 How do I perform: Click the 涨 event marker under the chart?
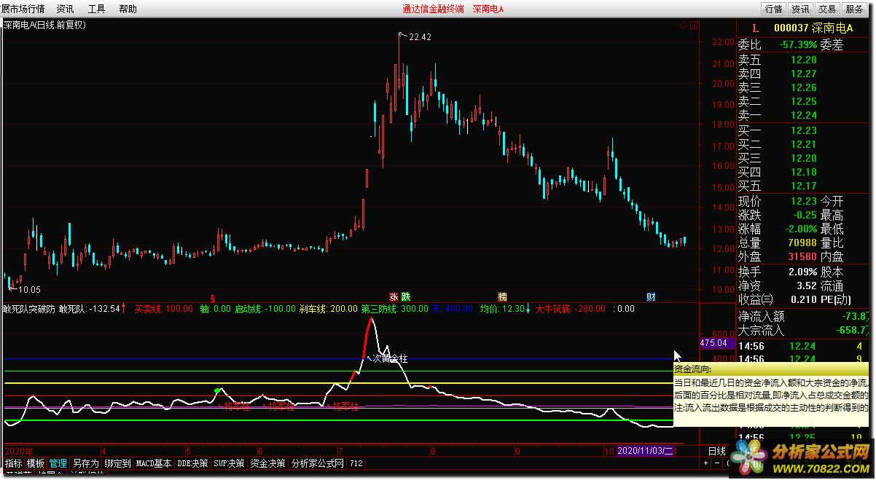click(394, 297)
